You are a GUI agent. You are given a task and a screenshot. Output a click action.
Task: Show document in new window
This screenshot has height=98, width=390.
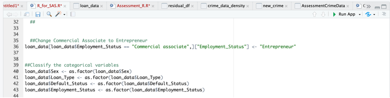tap(26, 14)
